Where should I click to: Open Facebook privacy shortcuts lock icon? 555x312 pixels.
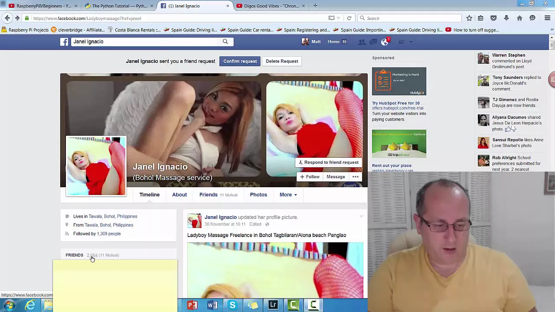(x=401, y=42)
